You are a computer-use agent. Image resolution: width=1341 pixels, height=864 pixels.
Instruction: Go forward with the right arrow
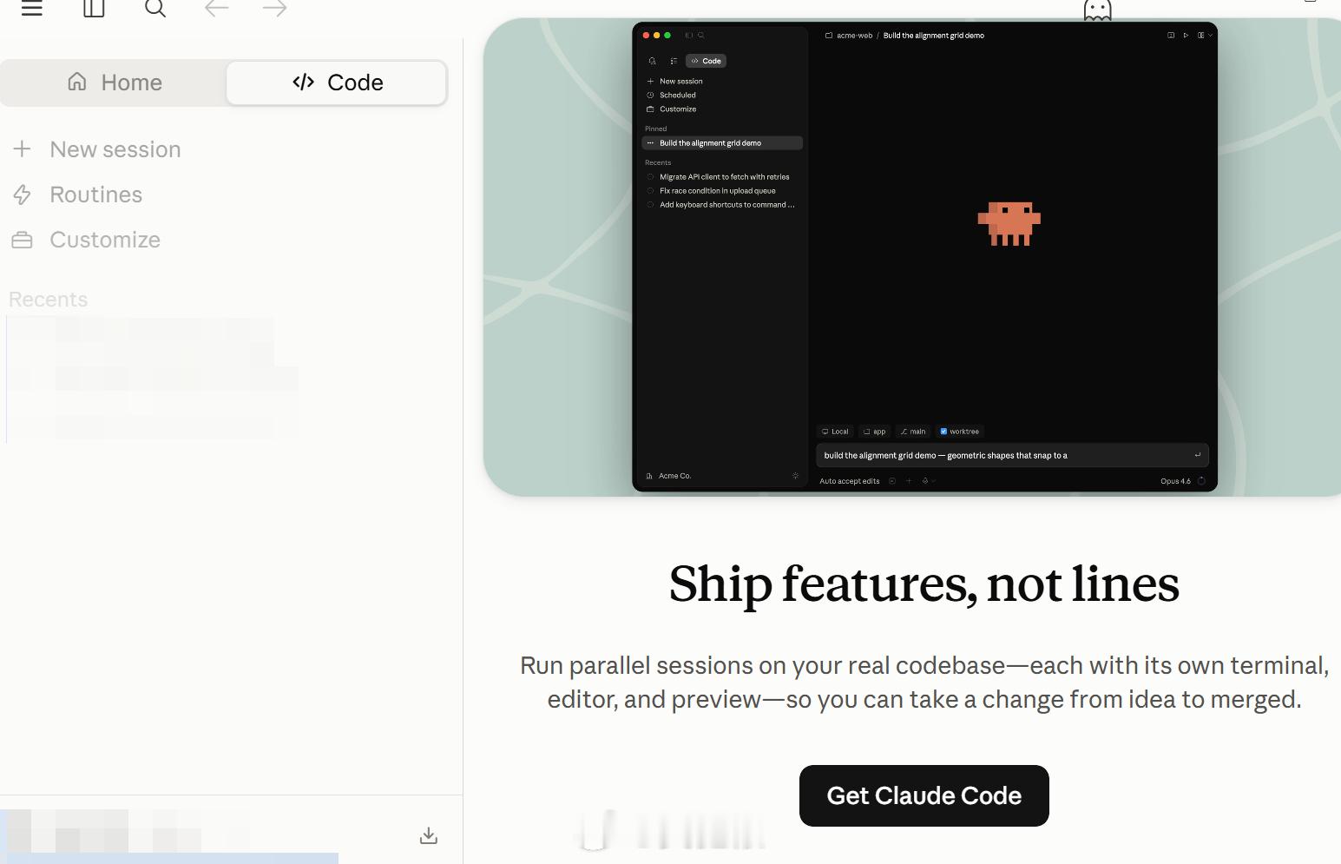(274, 9)
